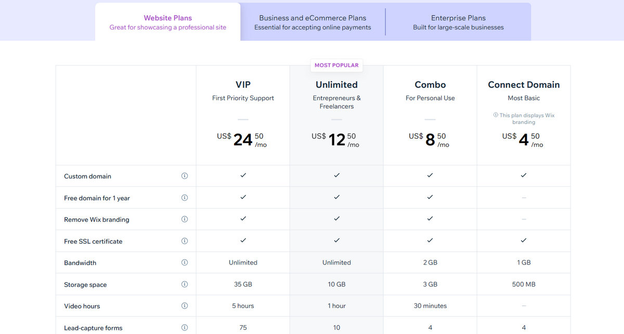This screenshot has width=624, height=334.
Task: Click the dash under Connect Domain Video hours
Action: 524,306
